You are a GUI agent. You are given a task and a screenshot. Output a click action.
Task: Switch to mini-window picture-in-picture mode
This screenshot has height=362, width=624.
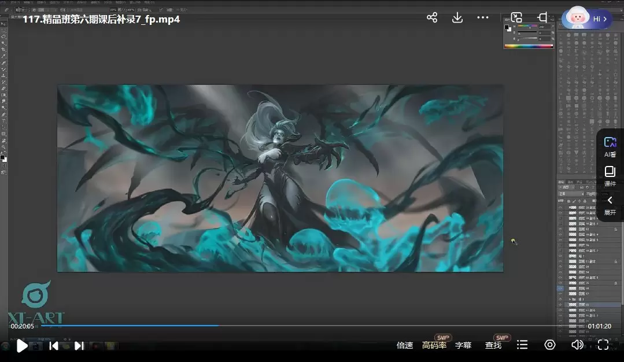tap(516, 17)
